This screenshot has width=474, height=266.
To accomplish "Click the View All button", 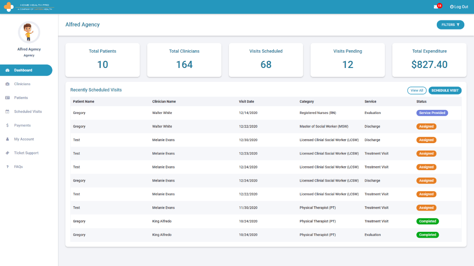I will [417, 90].
